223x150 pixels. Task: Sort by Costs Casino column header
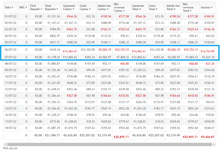(85, 8)
